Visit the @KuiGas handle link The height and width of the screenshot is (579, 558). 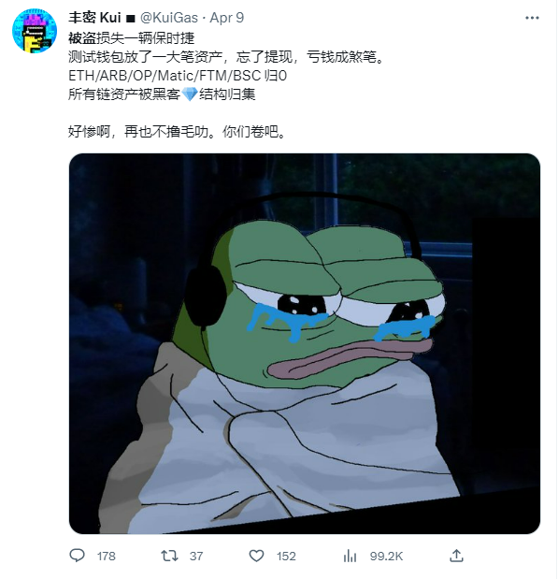pos(169,18)
